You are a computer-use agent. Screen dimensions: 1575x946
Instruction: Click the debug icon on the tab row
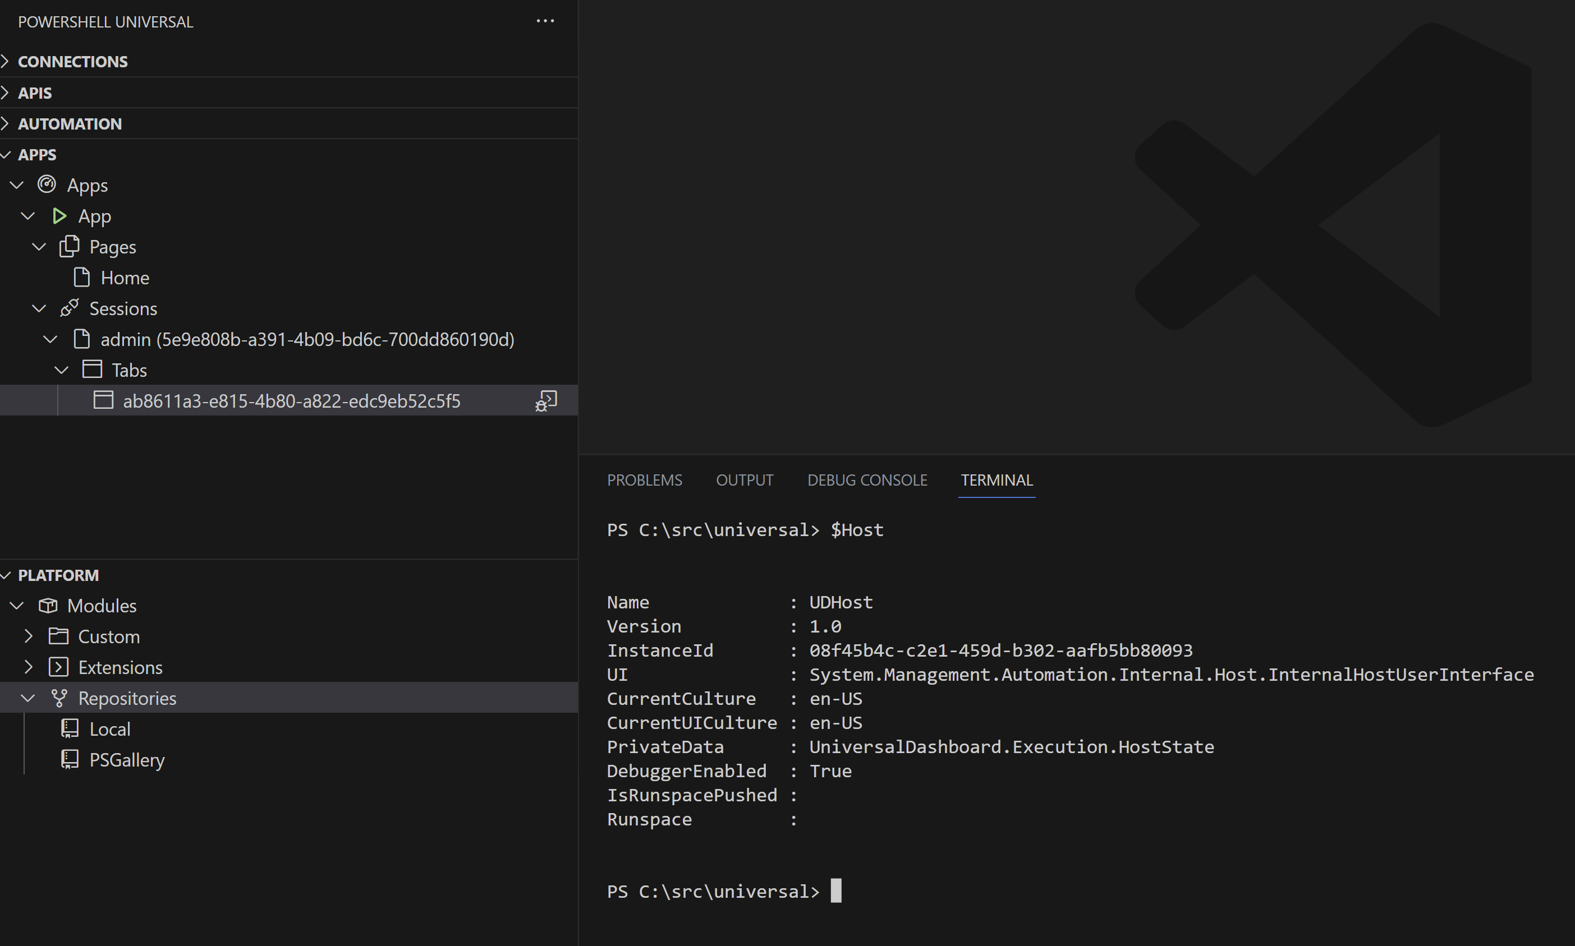click(546, 401)
